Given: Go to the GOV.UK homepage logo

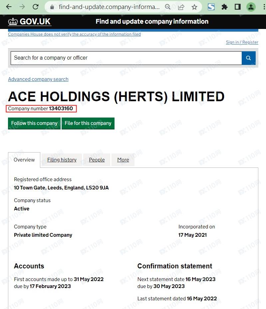Looking at the screenshot, I should click(30, 22).
